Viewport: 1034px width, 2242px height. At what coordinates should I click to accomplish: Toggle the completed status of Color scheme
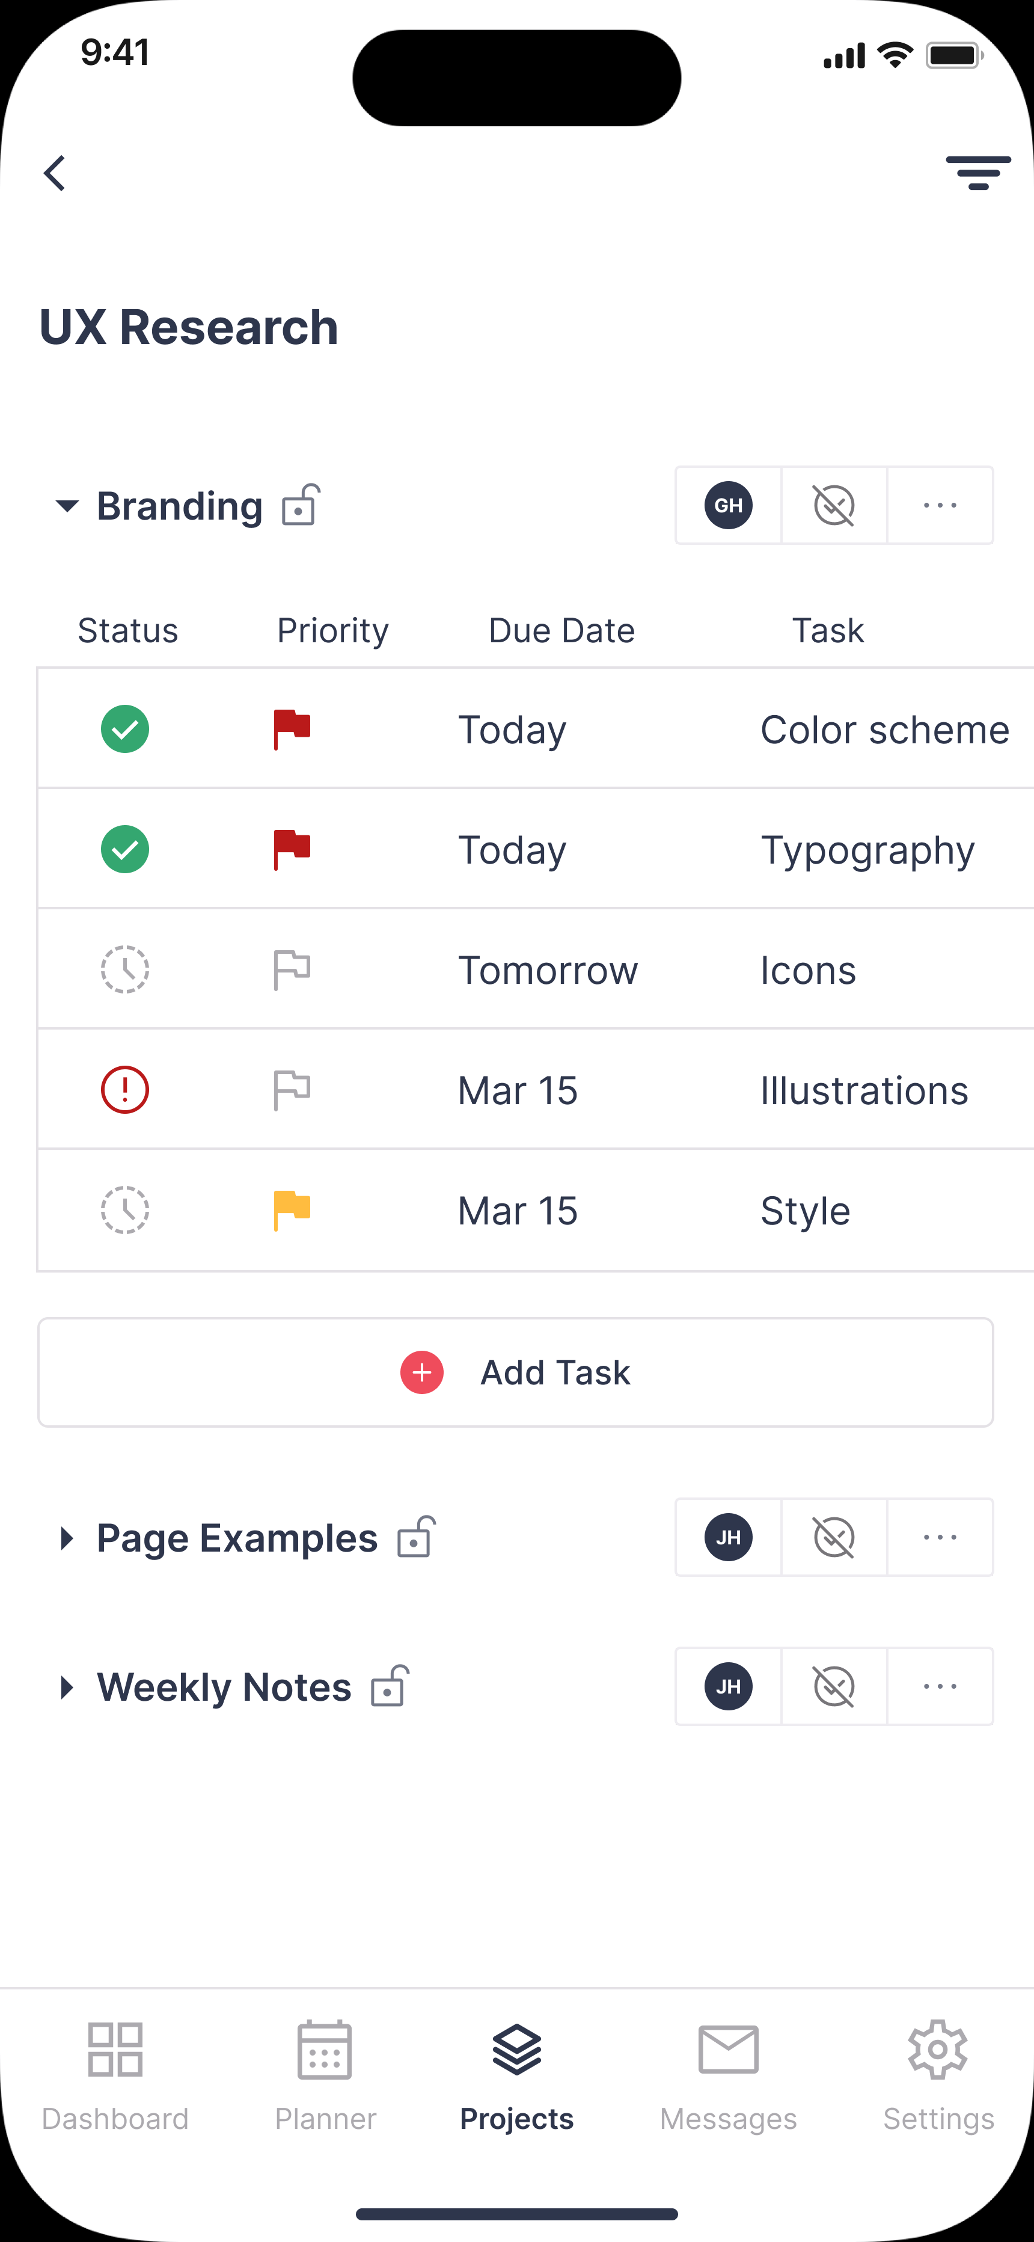[x=125, y=728]
